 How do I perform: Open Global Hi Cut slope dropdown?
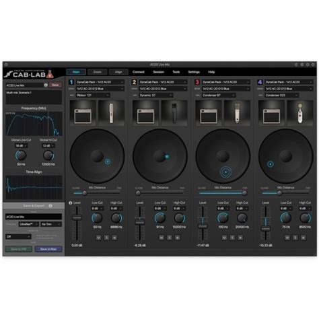click(x=48, y=146)
